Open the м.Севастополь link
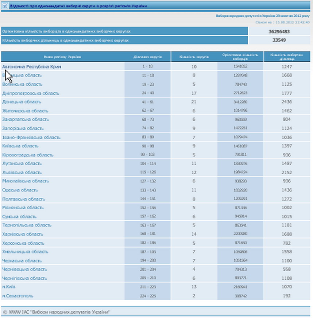 [x=18, y=296]
